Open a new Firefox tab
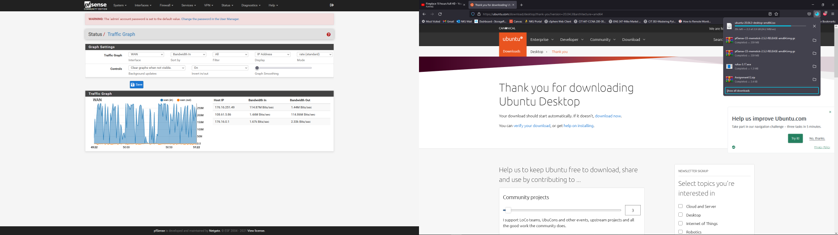 click(x=521, y=5)
